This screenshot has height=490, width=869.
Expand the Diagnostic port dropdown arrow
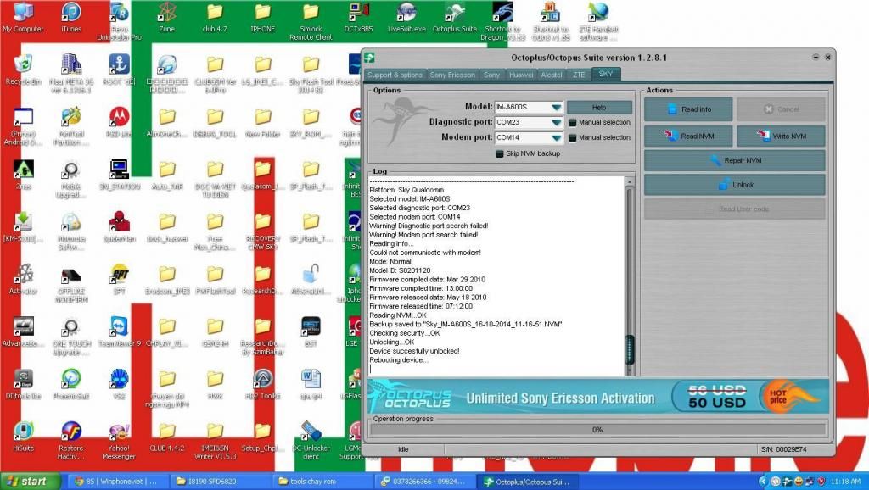coord(557,122)
